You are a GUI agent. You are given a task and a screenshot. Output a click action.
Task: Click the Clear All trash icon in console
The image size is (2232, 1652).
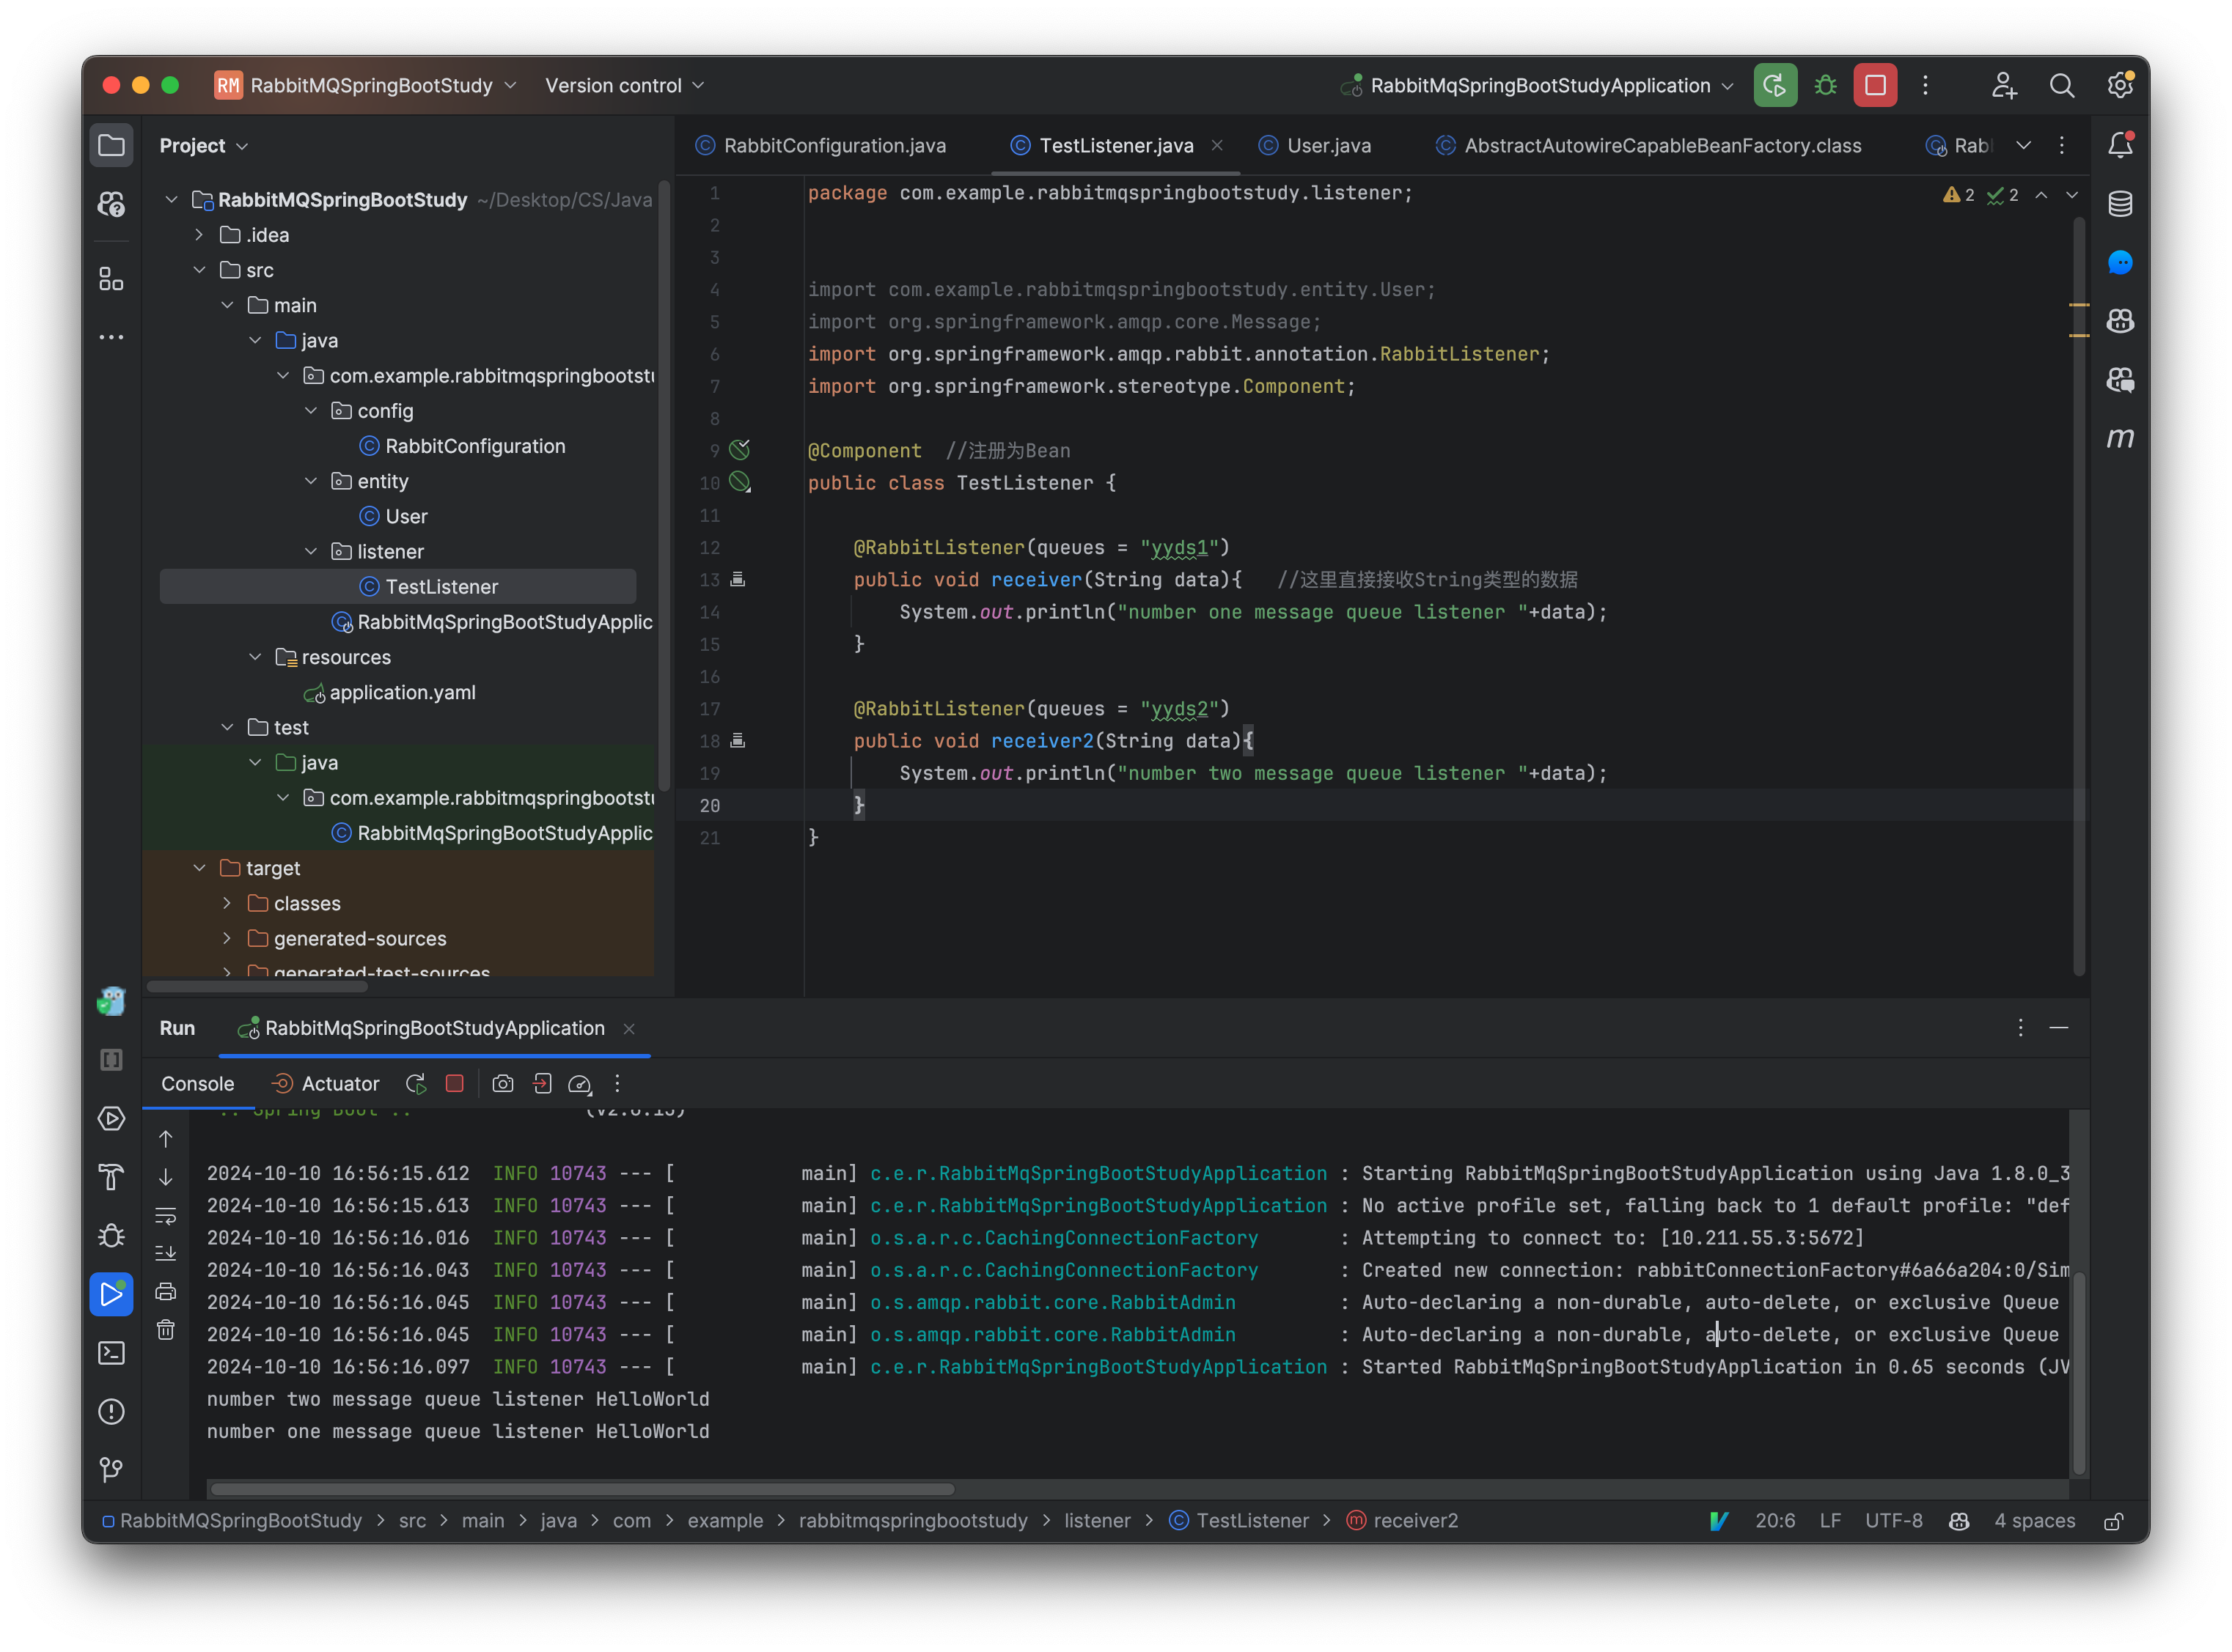166,1330
